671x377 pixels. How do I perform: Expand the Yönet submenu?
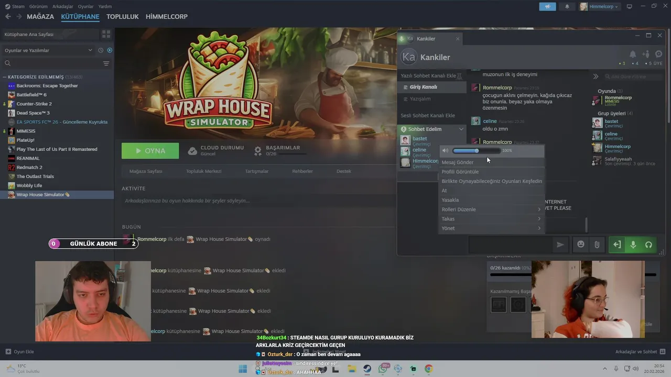[492, 228]
